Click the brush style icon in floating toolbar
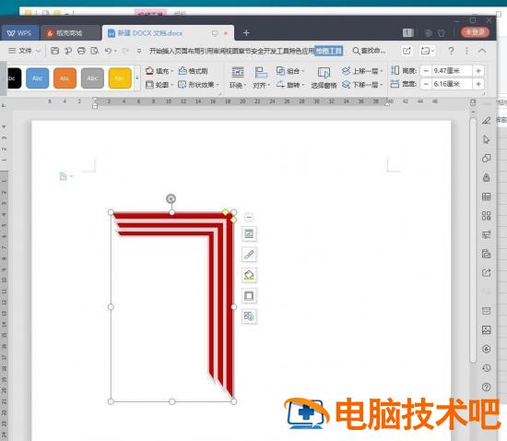 (249, 255)
